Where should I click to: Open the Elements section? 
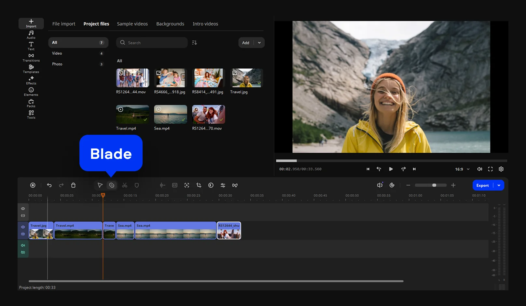point(31,91)
